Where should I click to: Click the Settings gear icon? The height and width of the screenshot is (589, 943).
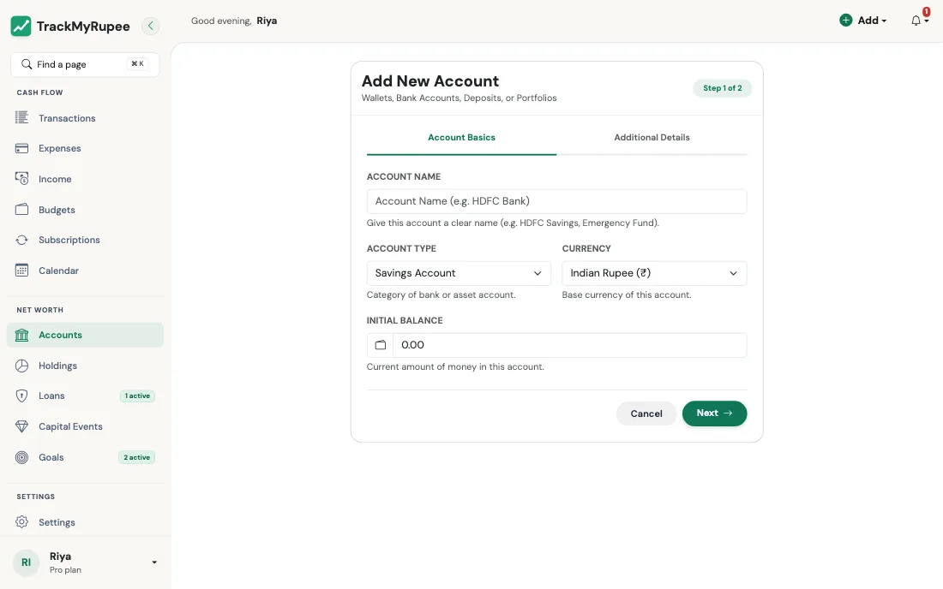pos(21,521)
